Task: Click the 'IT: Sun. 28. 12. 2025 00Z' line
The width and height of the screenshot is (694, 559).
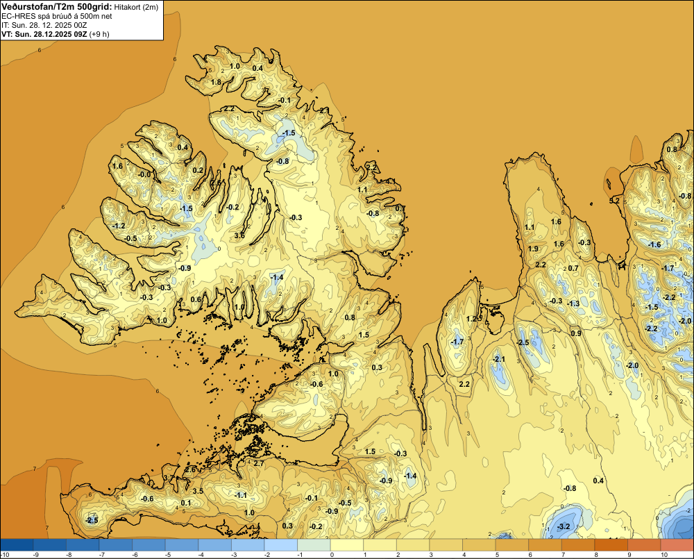Action: 44,25
